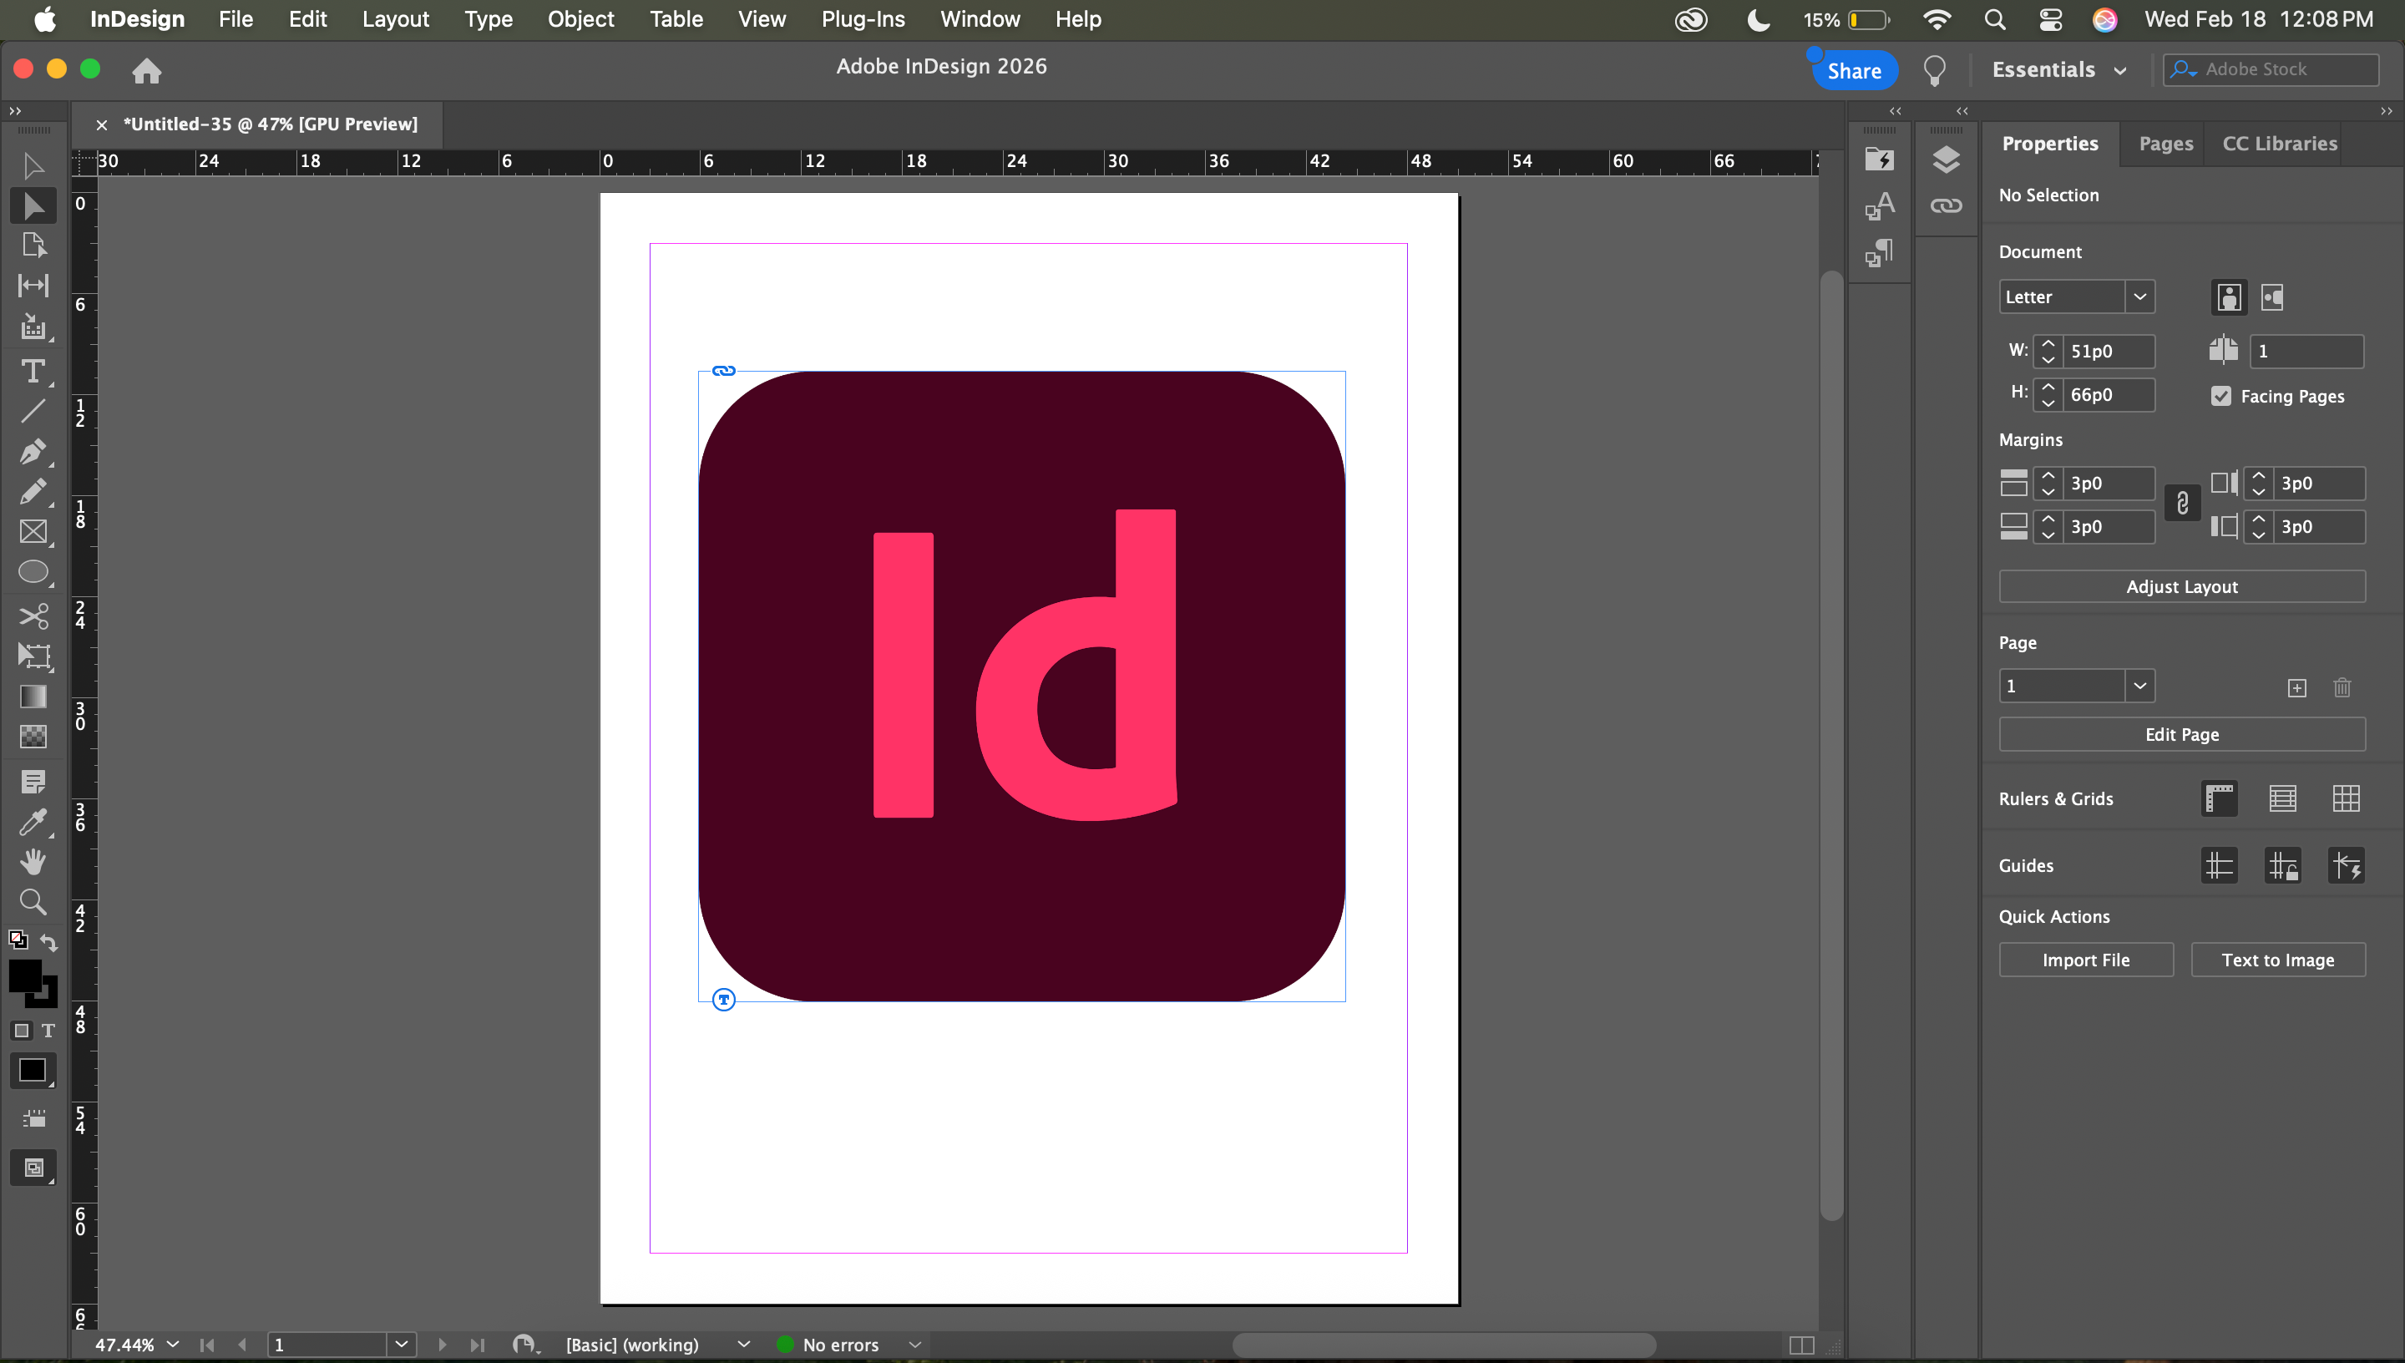Viewport: 2405px width, 1363px height.
Task: Open the Layers panel icon
Action: [1946, 160]
